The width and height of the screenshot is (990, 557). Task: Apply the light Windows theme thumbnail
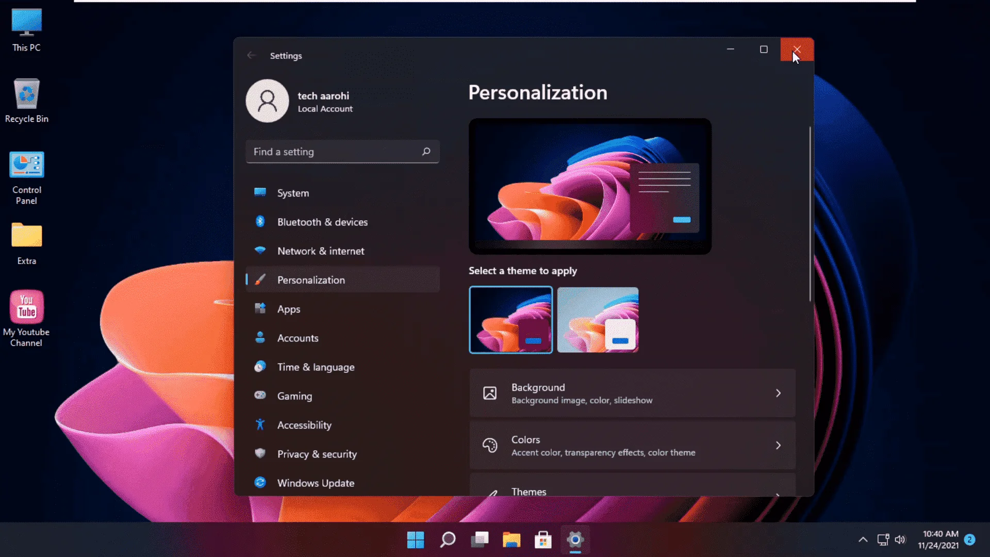pos(598,320)
